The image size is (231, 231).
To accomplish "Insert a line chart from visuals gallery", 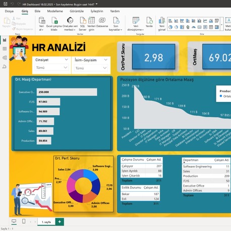I will tap(205, 21).
